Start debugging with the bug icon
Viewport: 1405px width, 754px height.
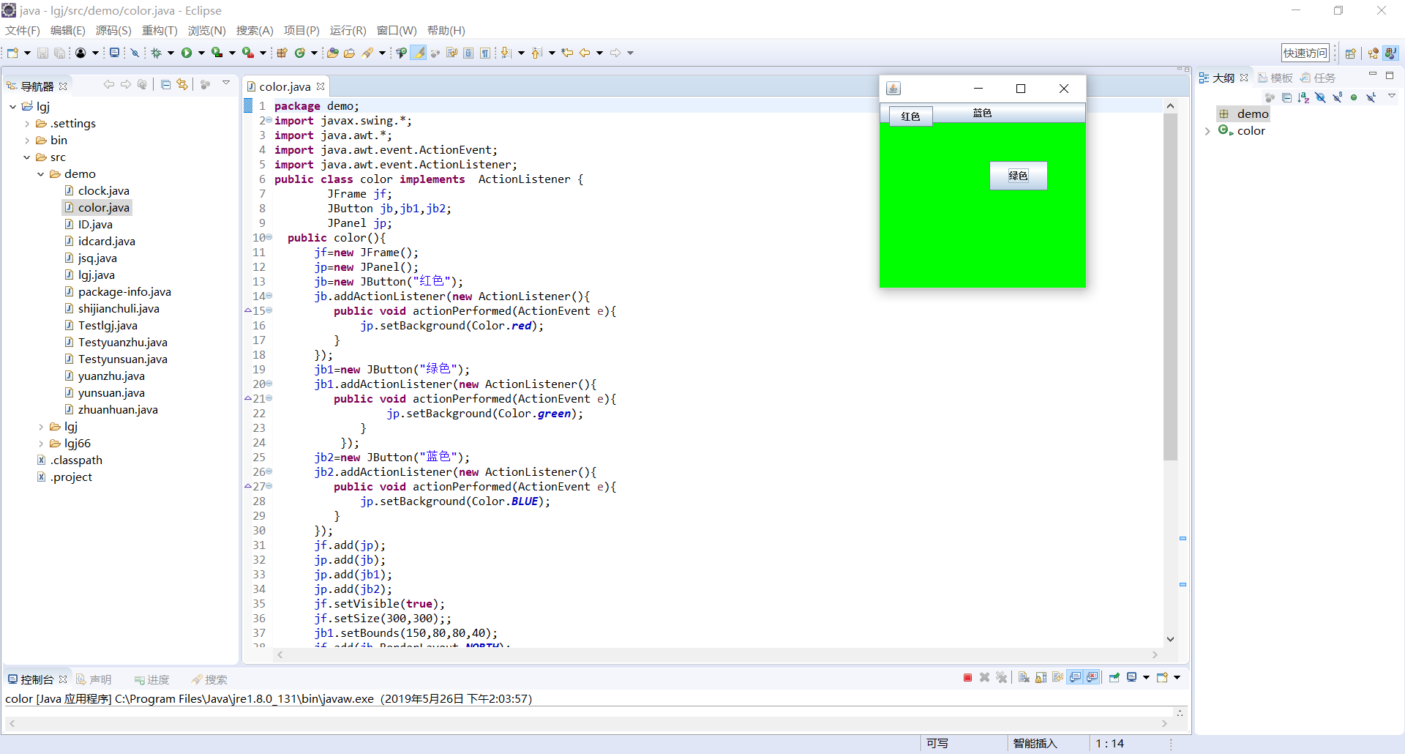point(157,53)
